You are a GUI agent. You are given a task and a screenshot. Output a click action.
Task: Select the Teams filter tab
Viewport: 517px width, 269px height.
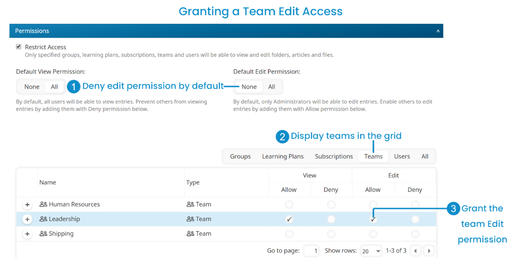374,157
